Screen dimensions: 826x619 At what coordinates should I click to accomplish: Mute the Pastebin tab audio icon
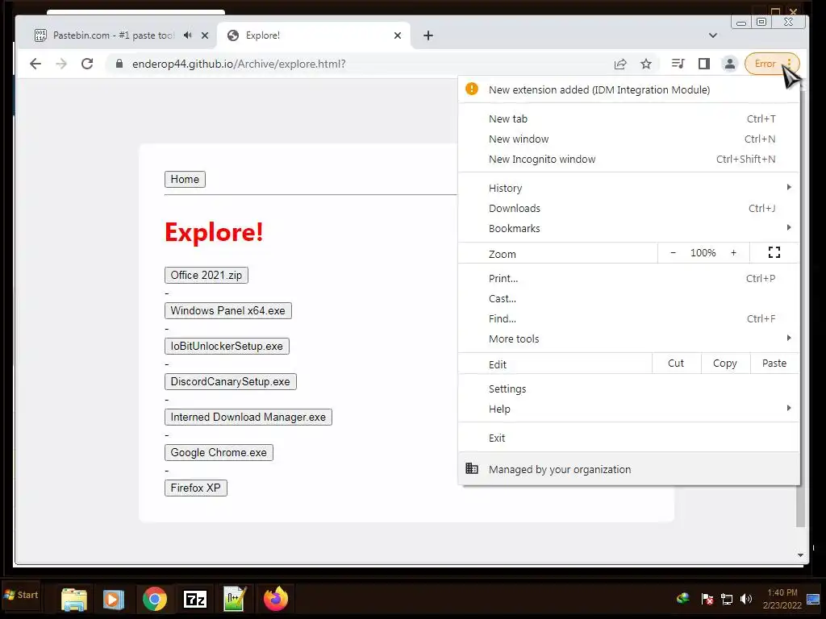tap(188, 35)
